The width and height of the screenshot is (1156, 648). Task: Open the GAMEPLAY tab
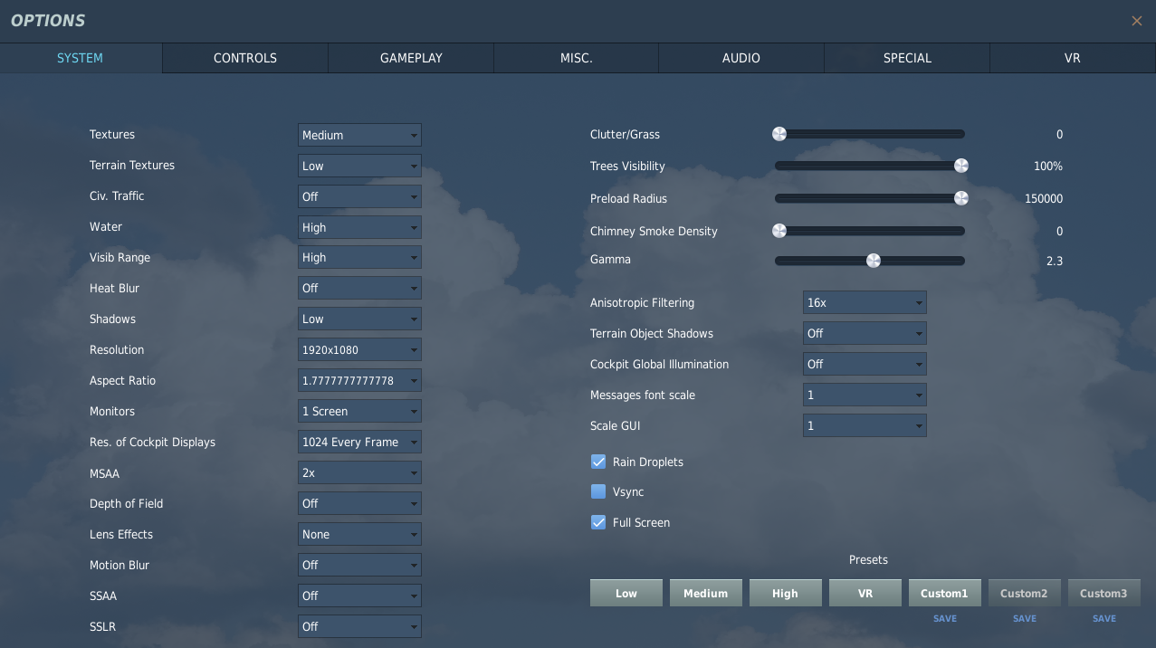[411, 58]
